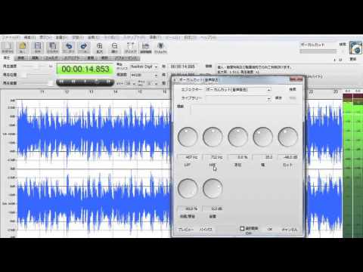Click the blue undo arrow icon
This screenshot has width=363, height=272.
68,48
